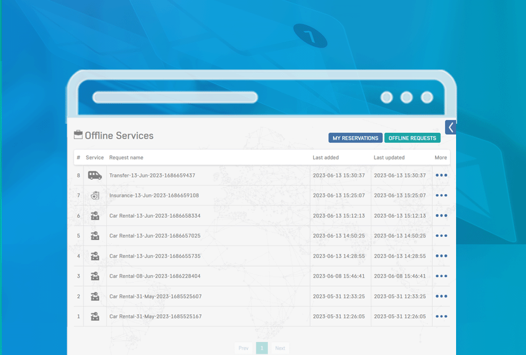
Task: Click the # column header
Action: tap(79, 158)
